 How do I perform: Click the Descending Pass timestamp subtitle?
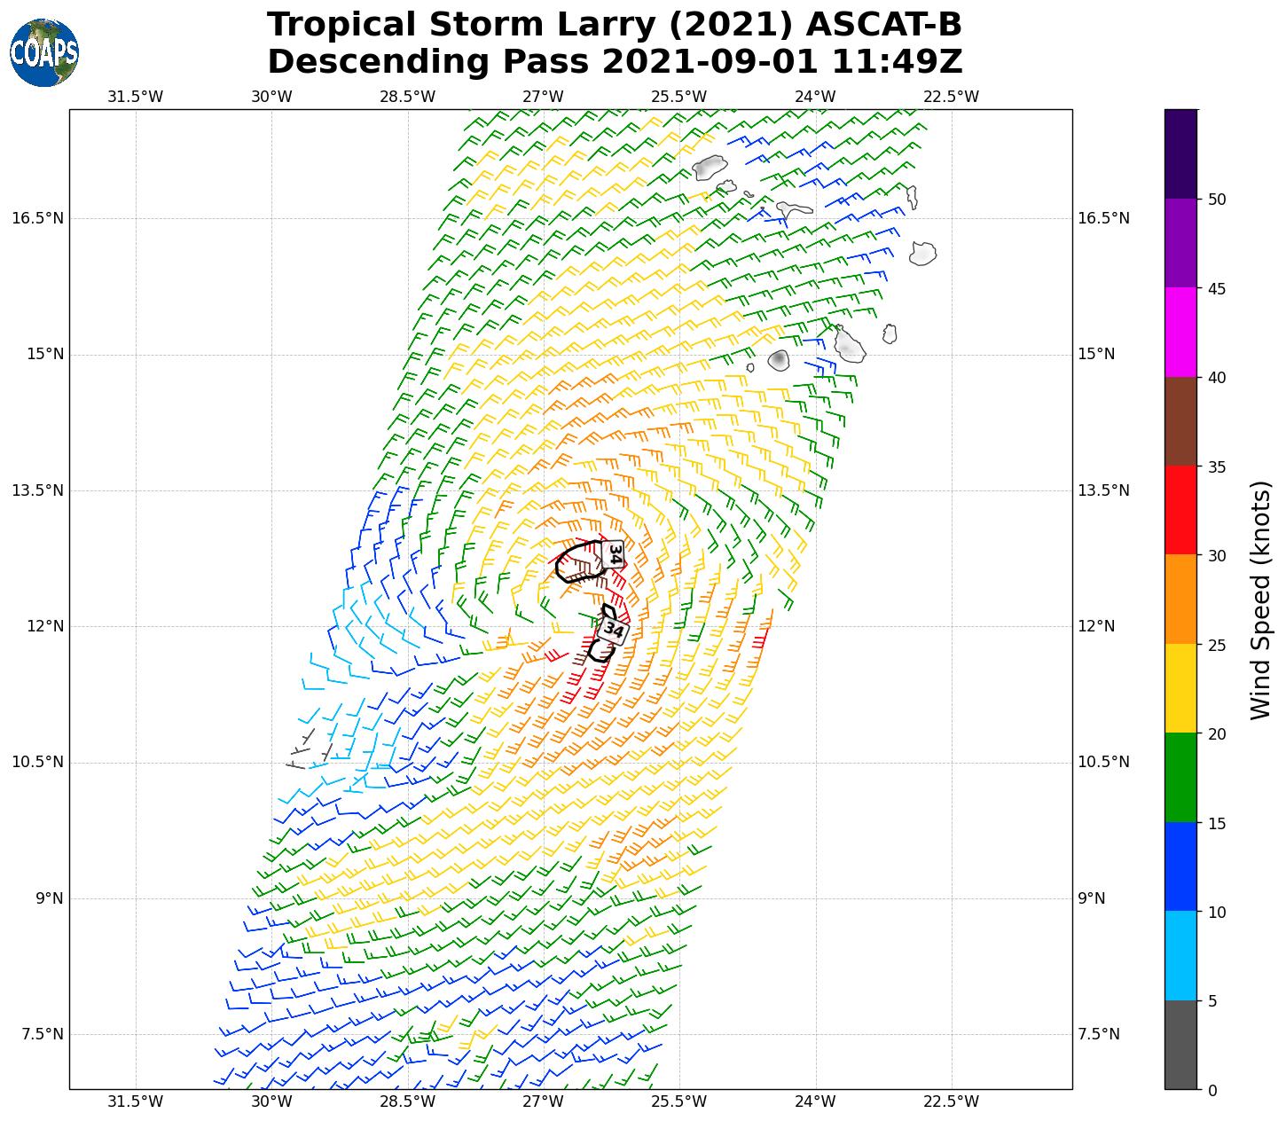tap(615, 62)
